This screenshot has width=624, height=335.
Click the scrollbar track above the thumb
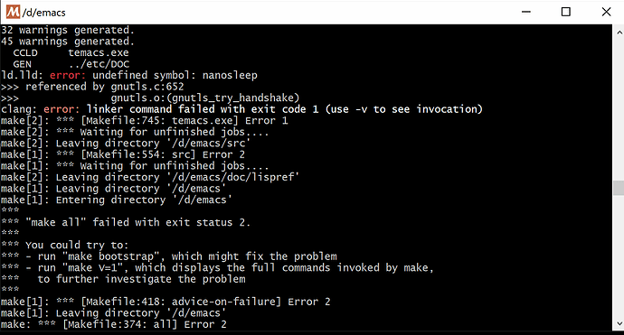619,109
